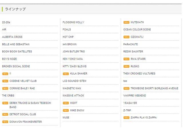This screenshot has width=183, height=137.
Task: Open the Z-TRIP entry
Action: click(127, 110)
